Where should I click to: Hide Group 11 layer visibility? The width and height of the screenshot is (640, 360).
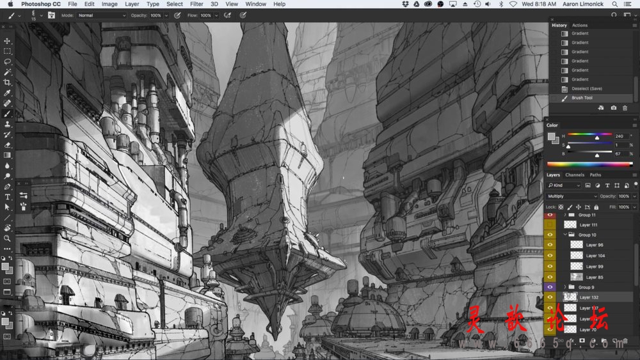point(550,215)
